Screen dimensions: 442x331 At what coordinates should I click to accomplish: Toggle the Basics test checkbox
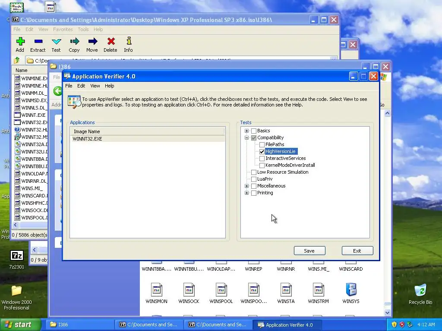coord(254,131)
